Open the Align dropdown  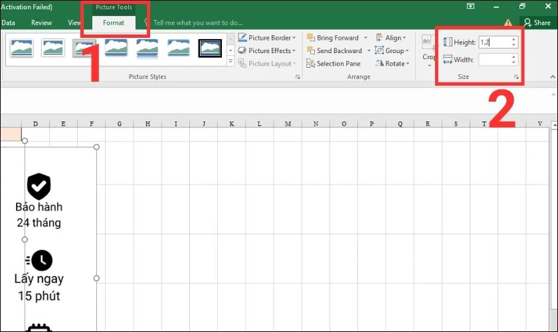(x=391, y=38)
